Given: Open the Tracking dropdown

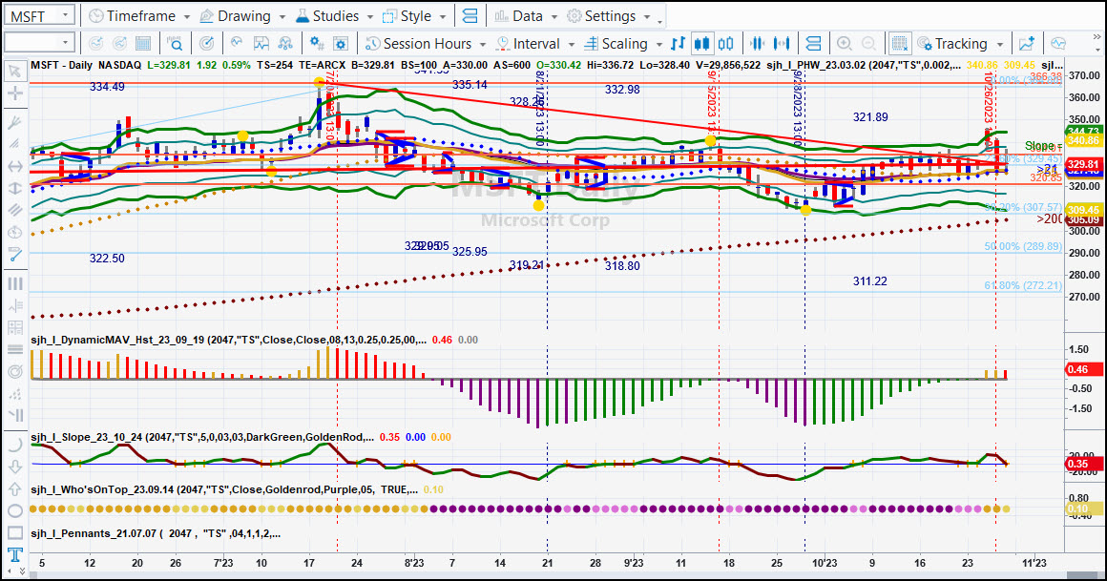Looking at the screenshot, I should pyautogui.click(x=960, y=44).
